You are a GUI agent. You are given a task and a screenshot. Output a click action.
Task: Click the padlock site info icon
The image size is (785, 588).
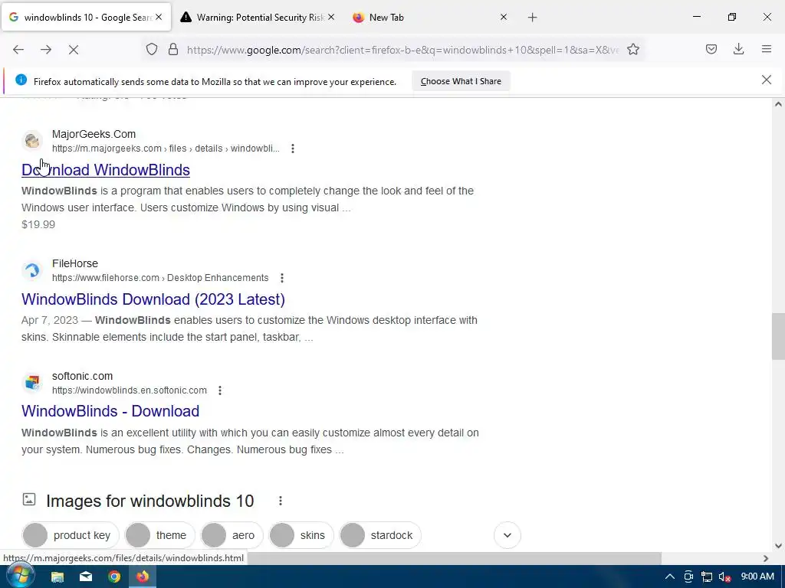(173, 50)
